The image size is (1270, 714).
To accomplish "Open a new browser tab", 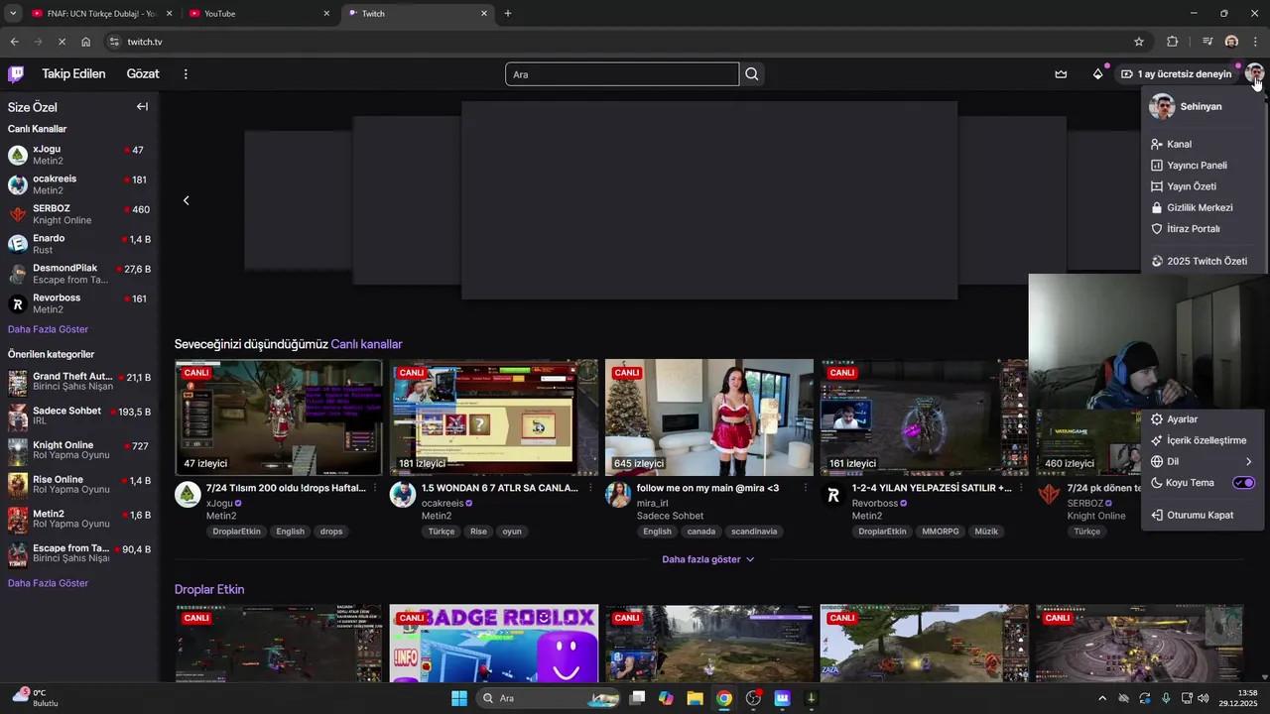I will click(508, 14).
